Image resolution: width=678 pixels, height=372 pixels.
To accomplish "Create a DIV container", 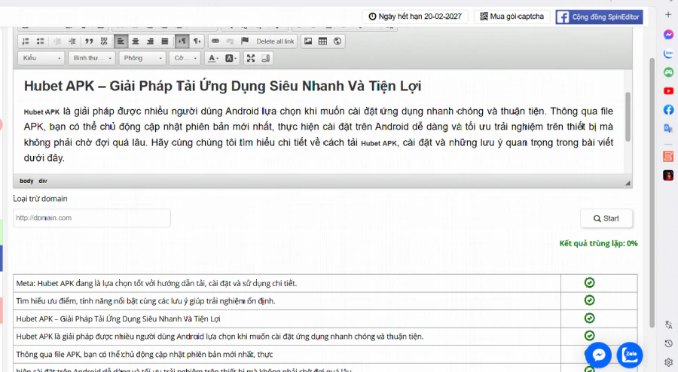I will [104, 41].
